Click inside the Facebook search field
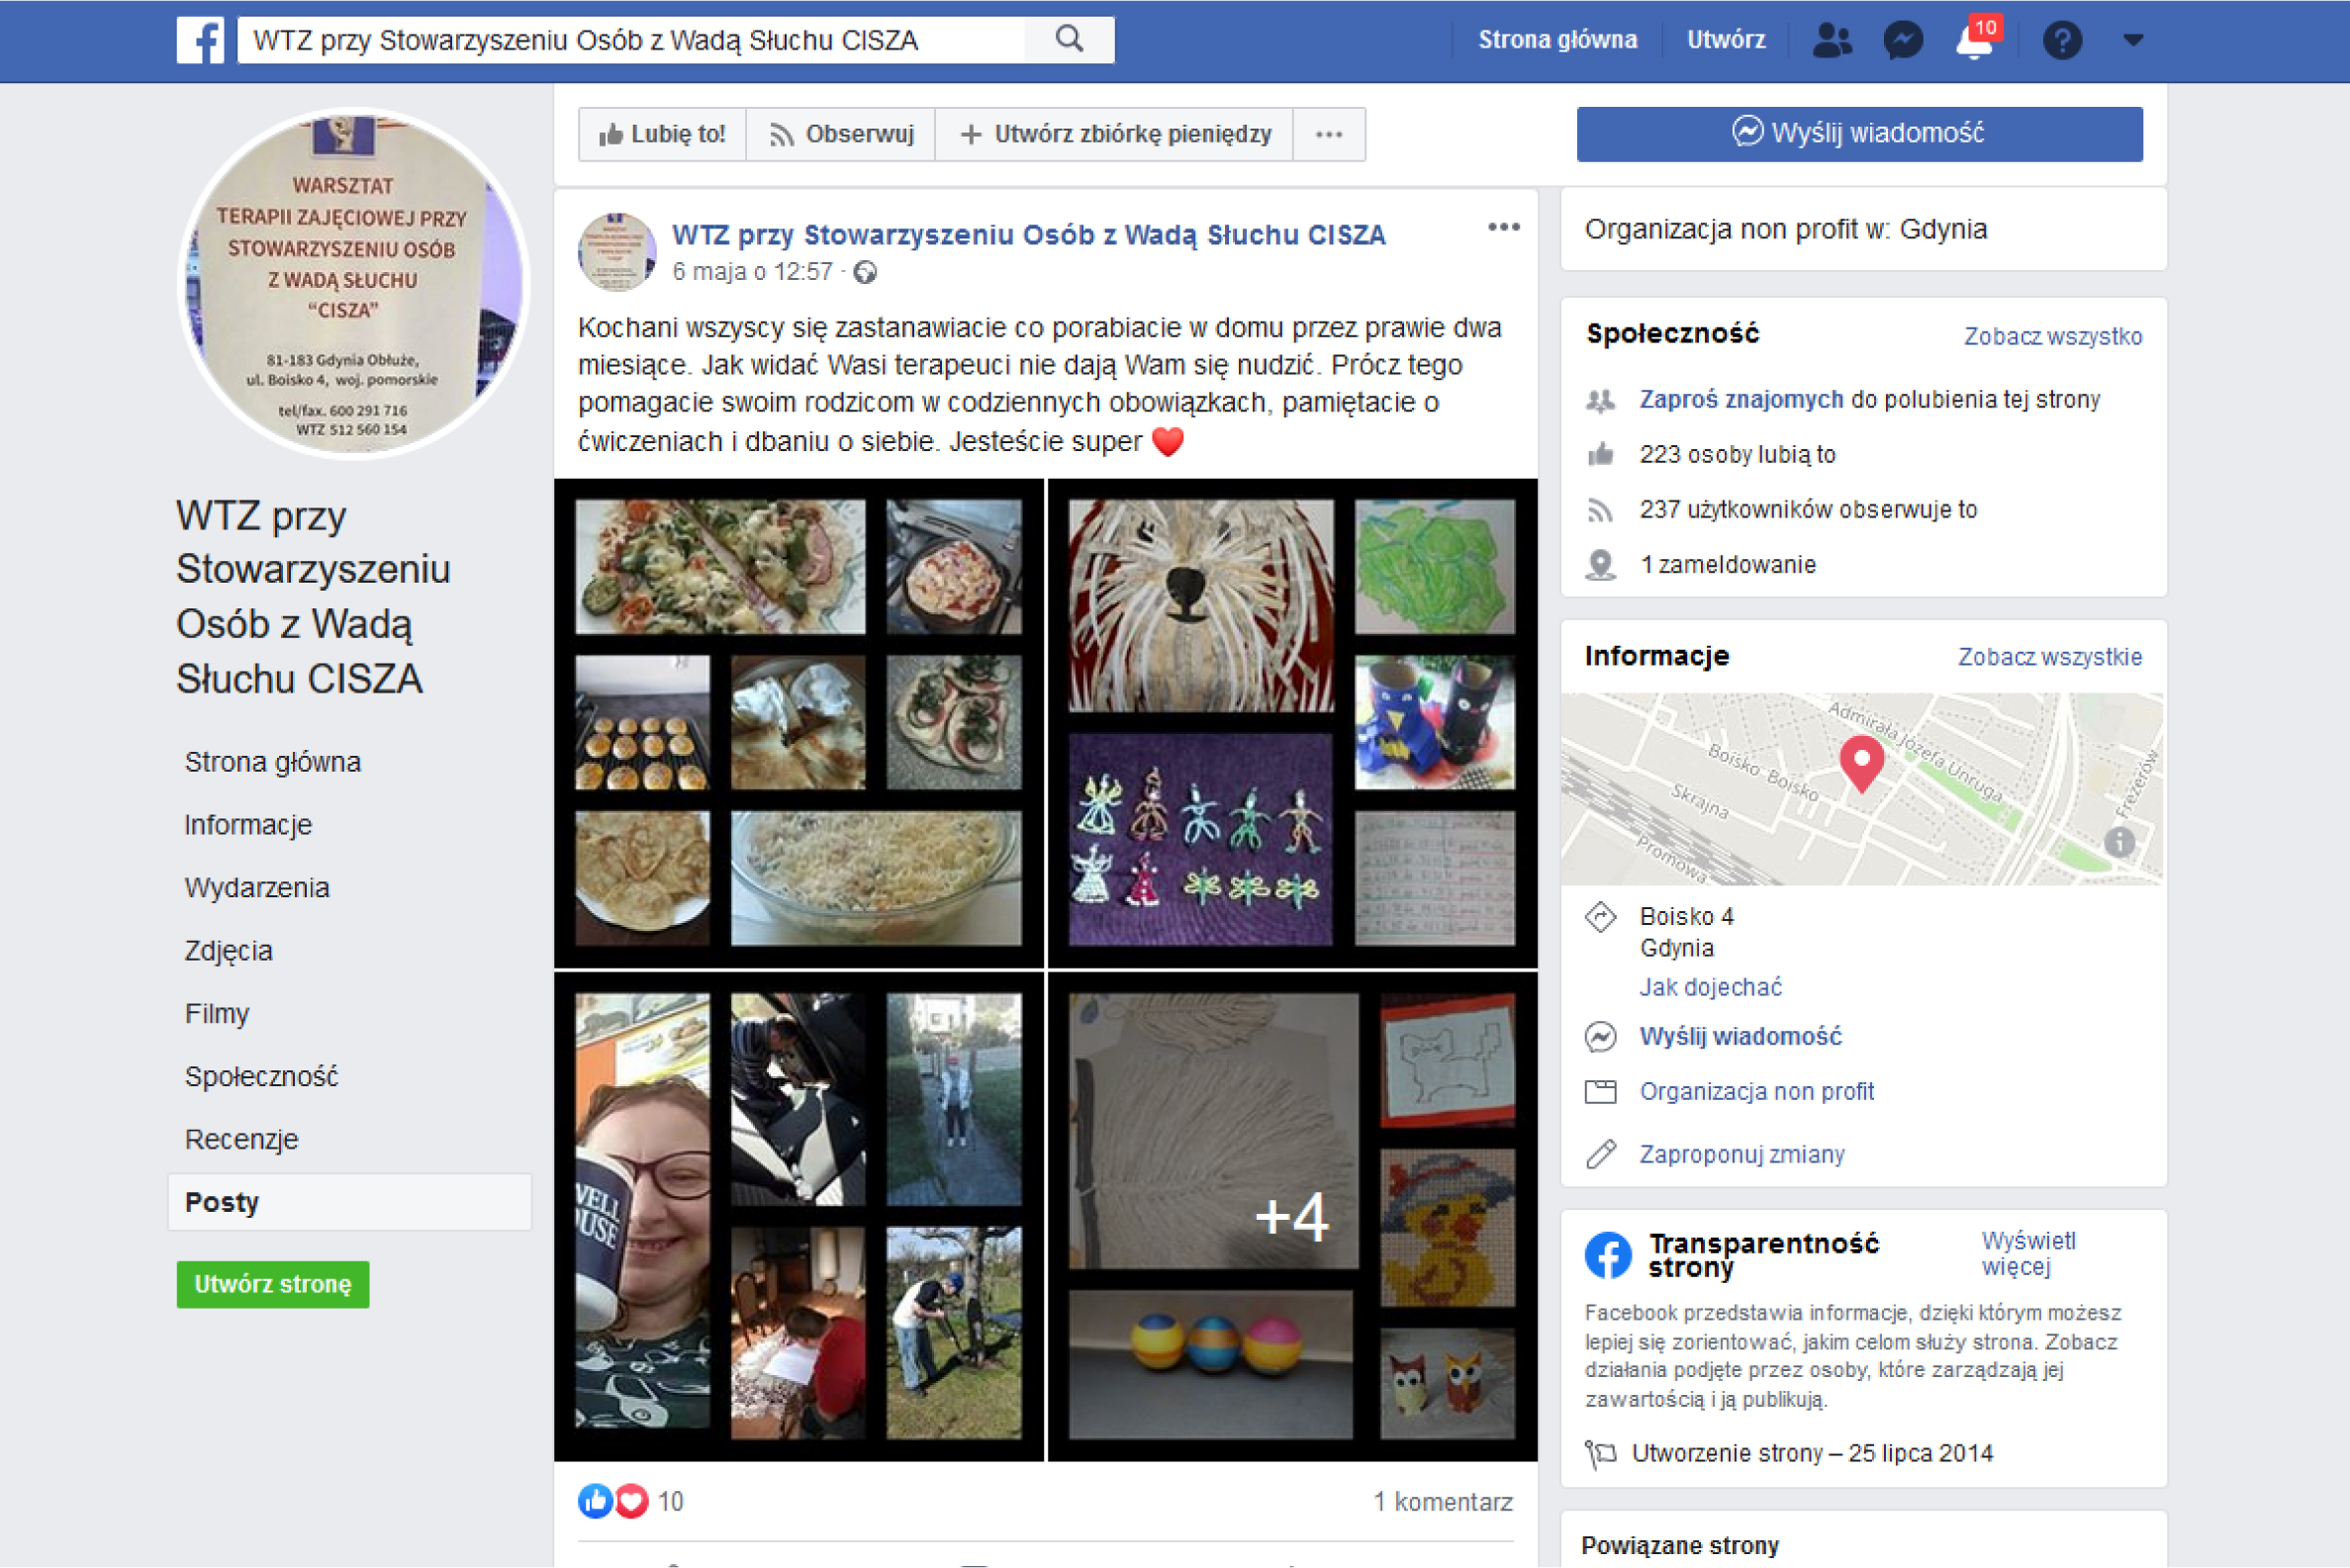The height and width of the screenshot is (1568, 2350). [630, 41]
